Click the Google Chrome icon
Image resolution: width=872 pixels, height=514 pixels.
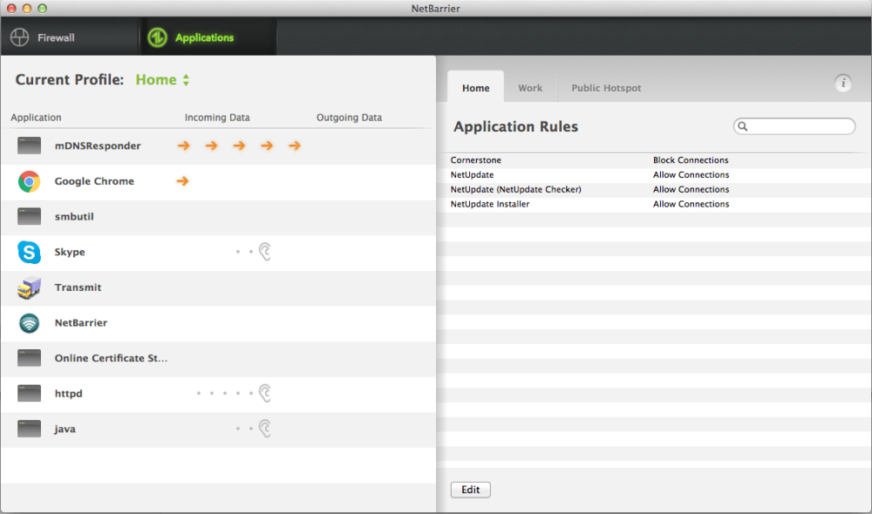click(x=29, y=181)
